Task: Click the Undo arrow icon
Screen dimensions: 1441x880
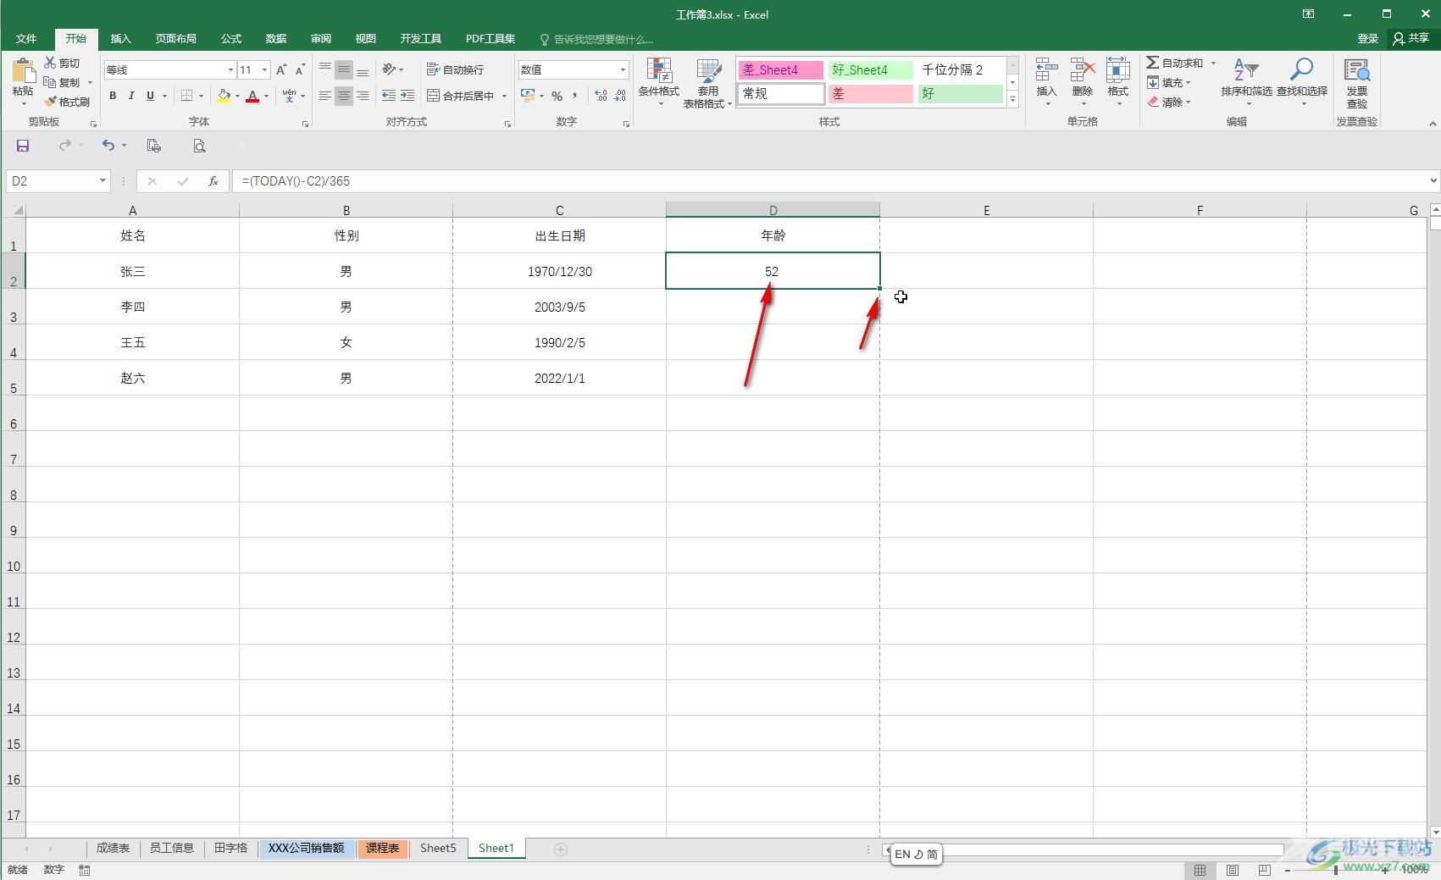Action: point(108,146)
